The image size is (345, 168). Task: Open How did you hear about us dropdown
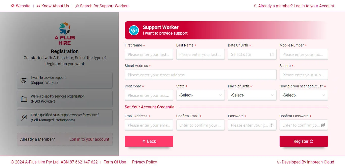304,95
